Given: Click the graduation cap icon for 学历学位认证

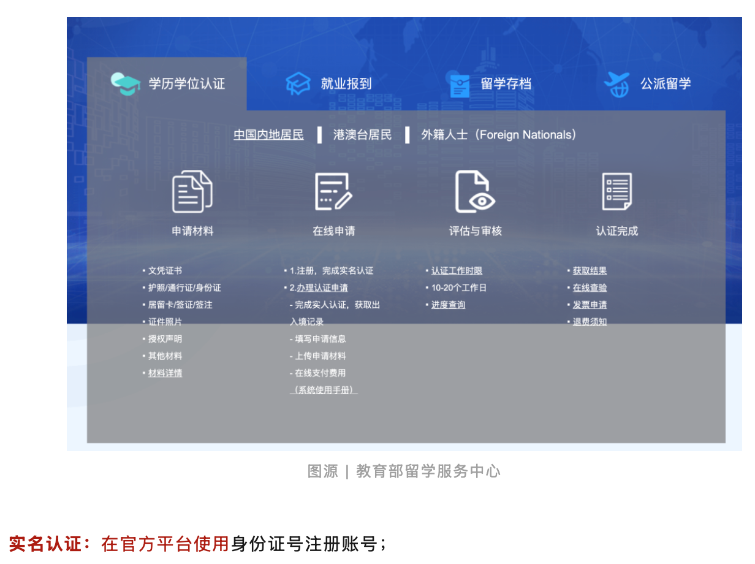Looking at the screenshot, I should 126,83.
